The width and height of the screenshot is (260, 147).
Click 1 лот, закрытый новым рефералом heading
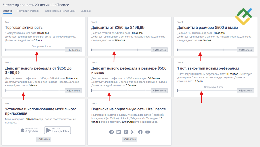tap(208, 68)
